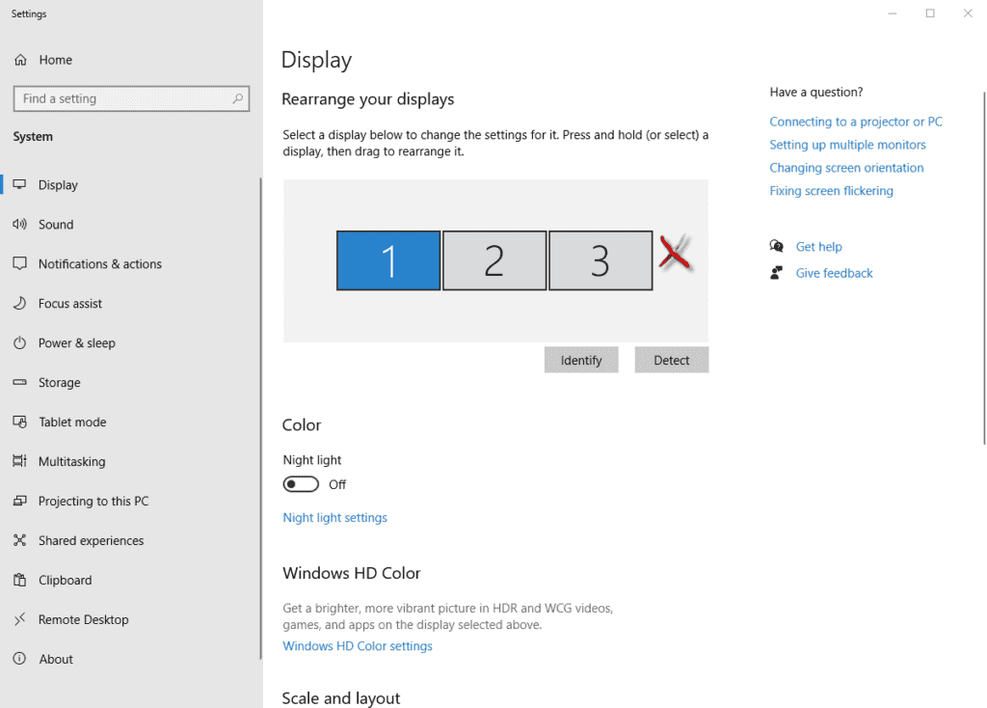This screenshot has width=987, height=708.
Task: Open Notifications & actions via its chat icon
Action: coord(19,263)
